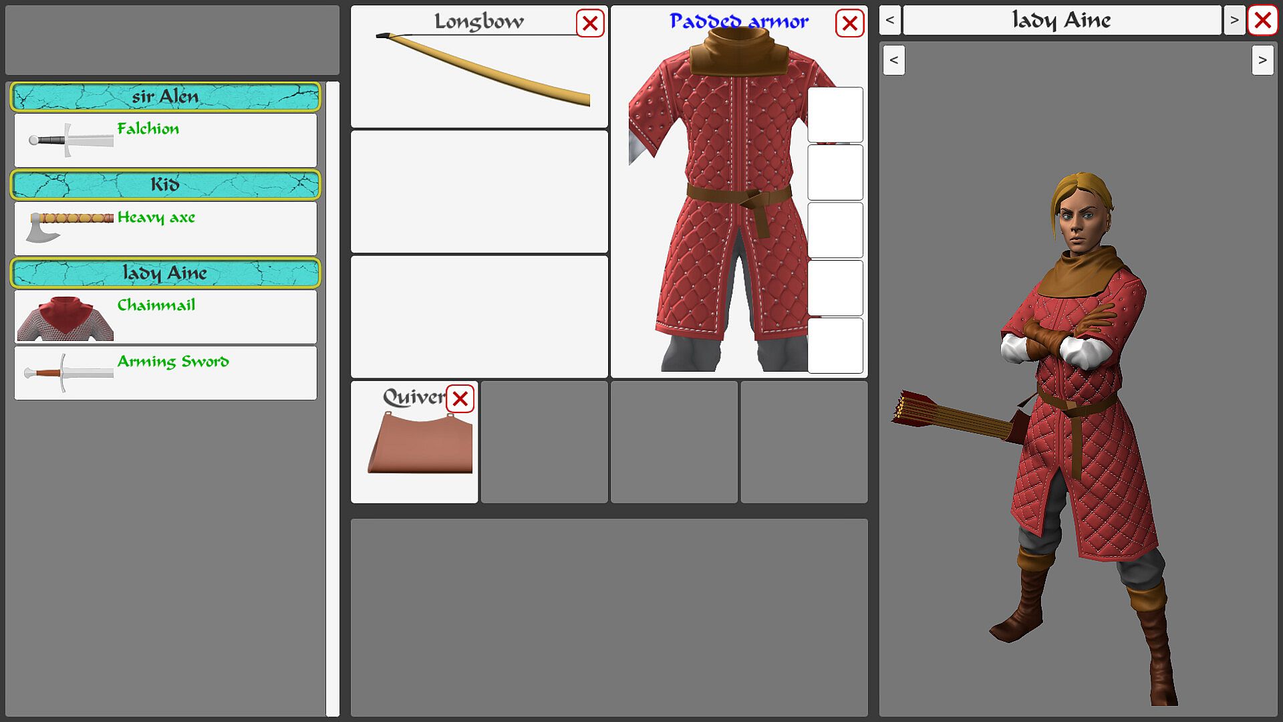Toggle the lady Aine inventory header
The height and width of the screenshot is (722, 1283).
click(x=165, y=273)
